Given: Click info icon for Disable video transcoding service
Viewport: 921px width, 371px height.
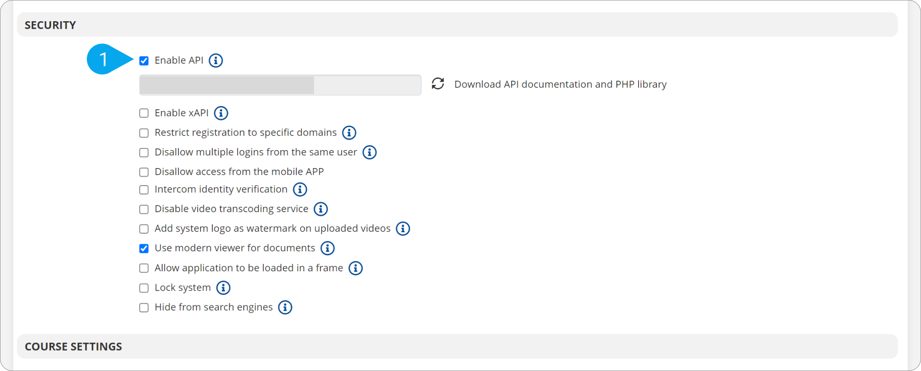Looking at the screenshot, I should [x=320, y=209].
